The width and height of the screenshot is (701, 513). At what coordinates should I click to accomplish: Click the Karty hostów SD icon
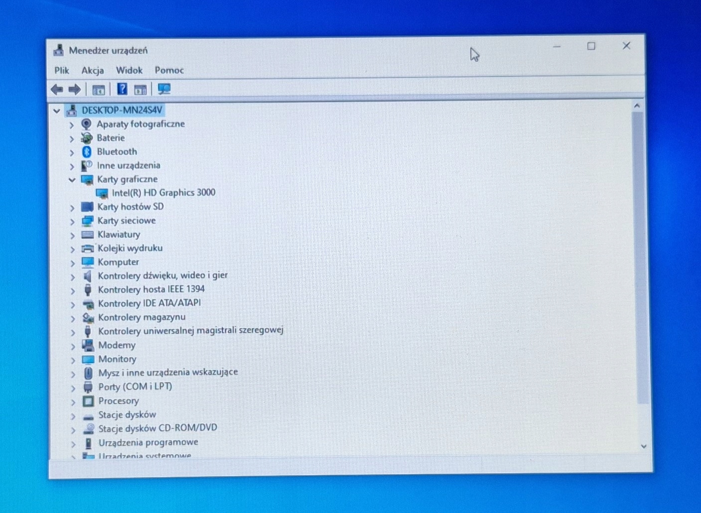point(87,206)
